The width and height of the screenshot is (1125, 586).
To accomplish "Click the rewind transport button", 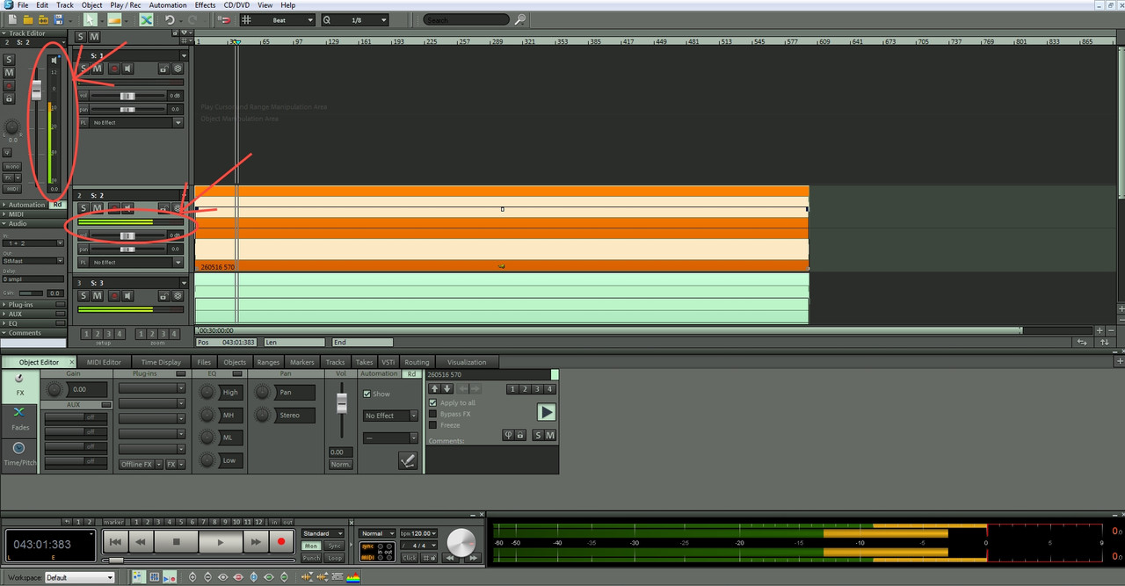I will pos(140,542).
